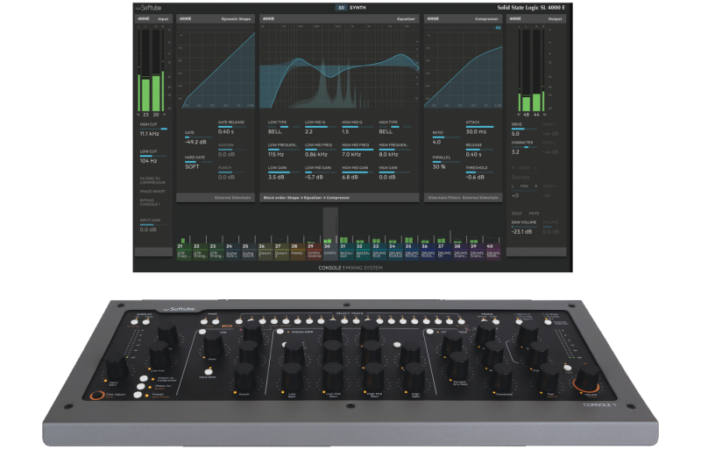Select track 35 DRUMS
This screenshot has width=701, height=449.
coord(412,251)
